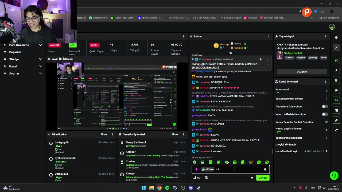Click the purple microphone icon in chat box
The height and width of the screenshot is (192, 342).
(x=196, y=169)
